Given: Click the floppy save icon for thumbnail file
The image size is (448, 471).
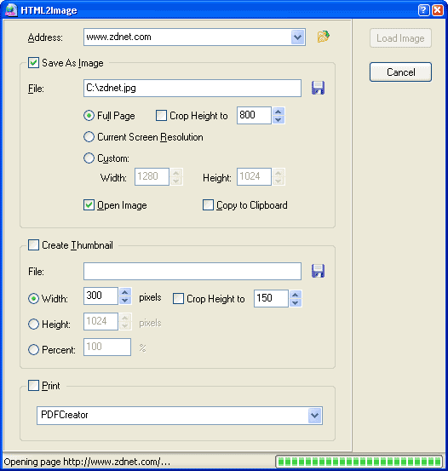Looking at the screenshot, I should pos(318,271).
